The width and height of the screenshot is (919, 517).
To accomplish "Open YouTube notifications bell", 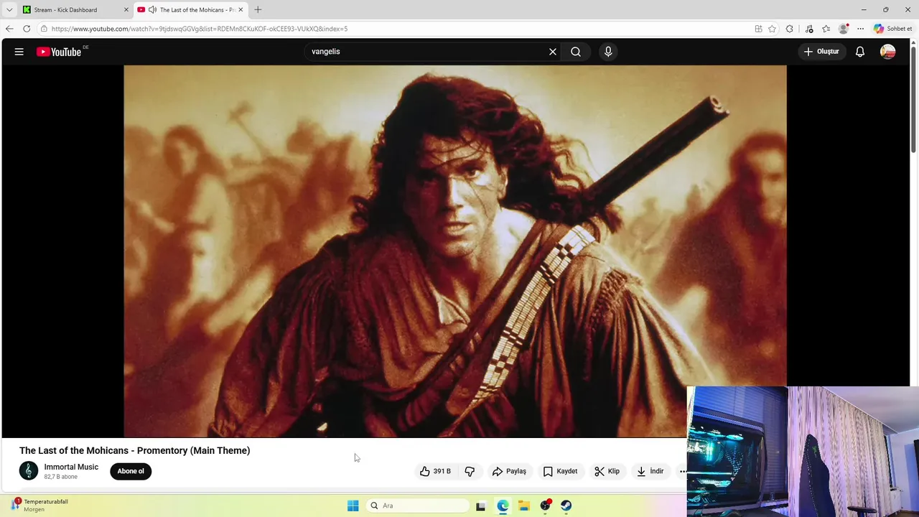I will coord(860,52).
